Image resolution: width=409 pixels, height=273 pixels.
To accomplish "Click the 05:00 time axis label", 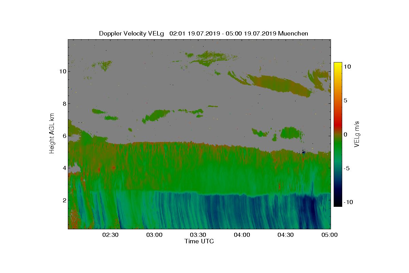I will pos(330,235).
